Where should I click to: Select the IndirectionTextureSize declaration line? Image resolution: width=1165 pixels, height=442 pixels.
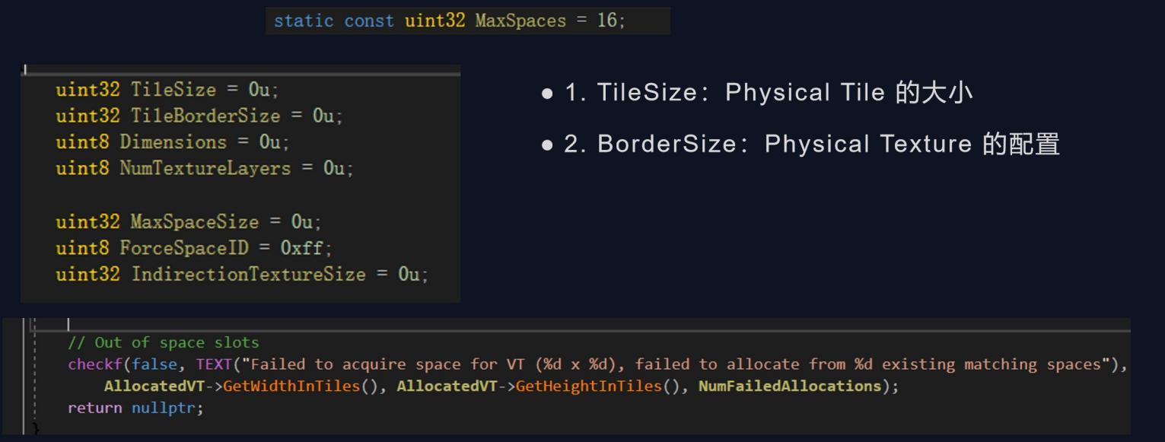242,274
